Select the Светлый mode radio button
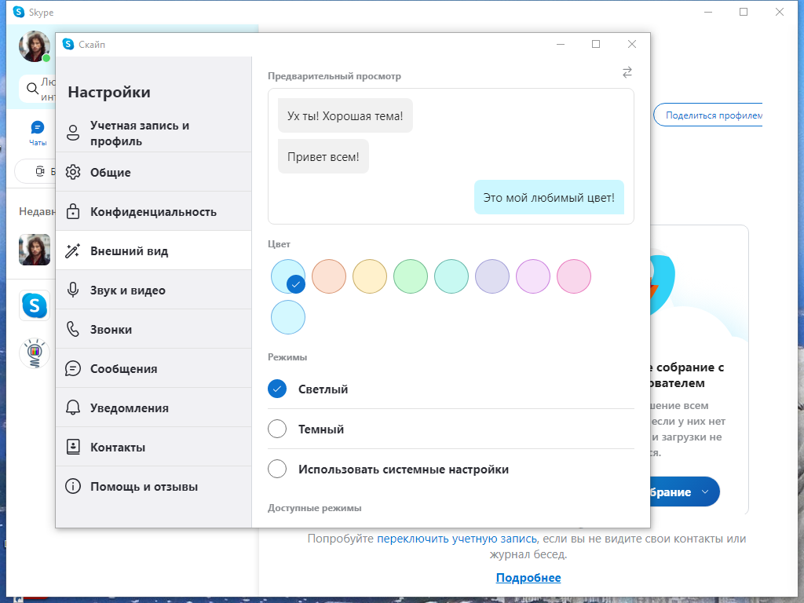This screenshot has width=804, height=603. [x=277, y=389]
